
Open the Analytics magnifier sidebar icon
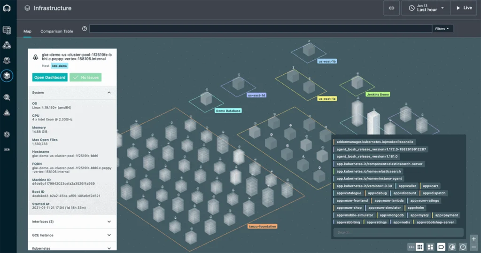click(x=7, y=98)
